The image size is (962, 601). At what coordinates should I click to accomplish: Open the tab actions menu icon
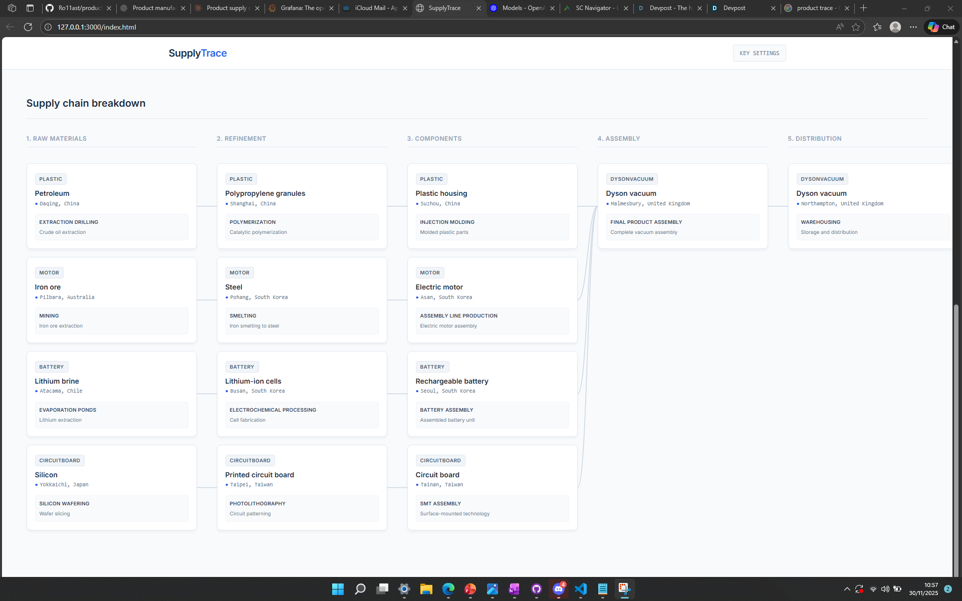coord(30,8)
